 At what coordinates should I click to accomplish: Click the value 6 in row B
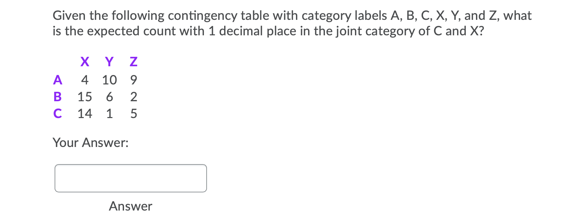[109, 97]
